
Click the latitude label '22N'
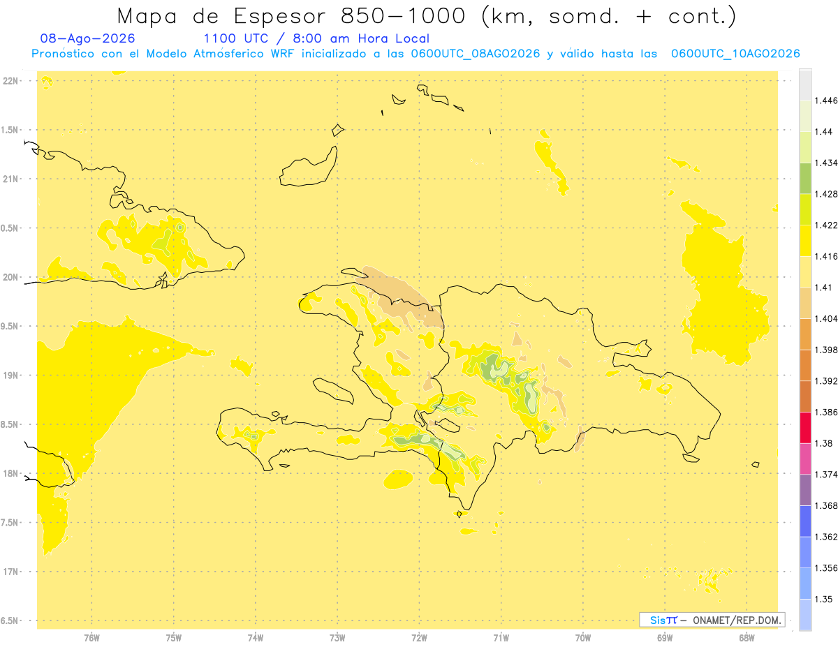(x=11, y=81)
